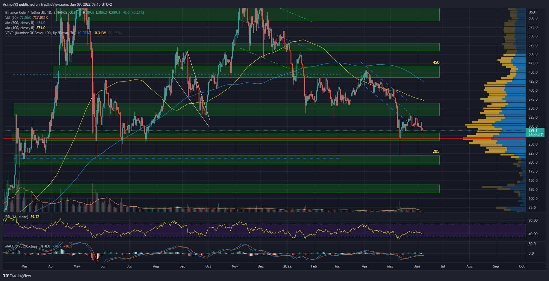
Task: Click the close price C289.1 readout
Action: [x=115, y=13]
